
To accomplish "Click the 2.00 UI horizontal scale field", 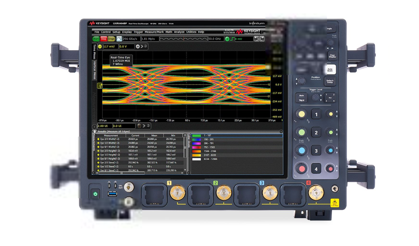I will click(x=106, y=126).
